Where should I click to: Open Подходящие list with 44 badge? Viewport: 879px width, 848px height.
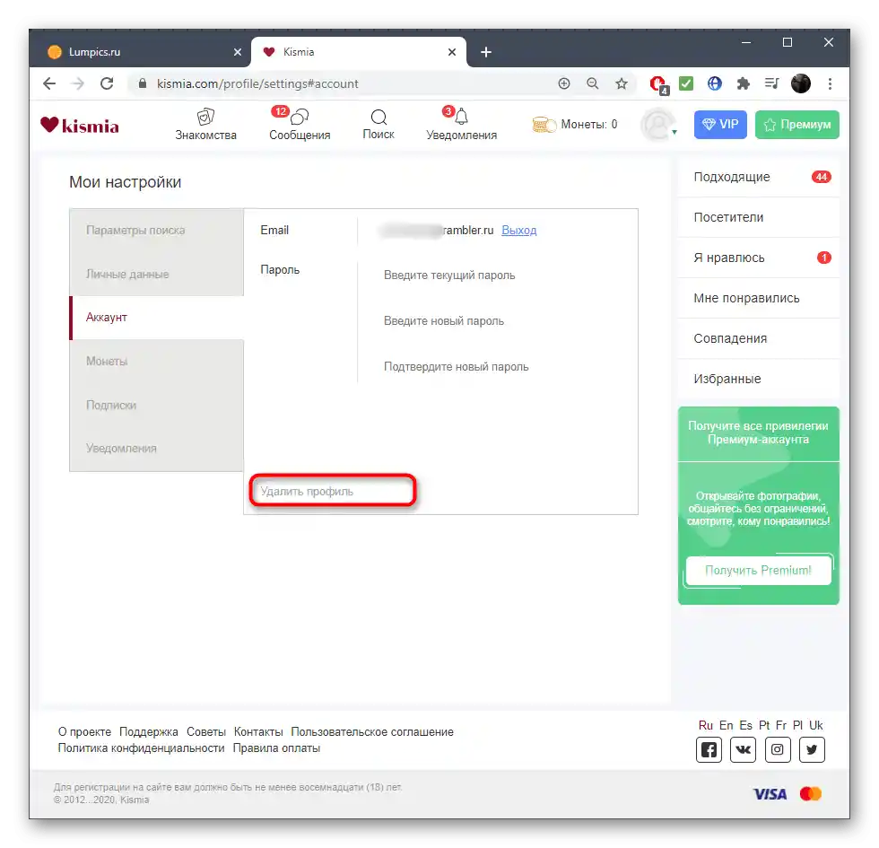click(x=759, y=178)
